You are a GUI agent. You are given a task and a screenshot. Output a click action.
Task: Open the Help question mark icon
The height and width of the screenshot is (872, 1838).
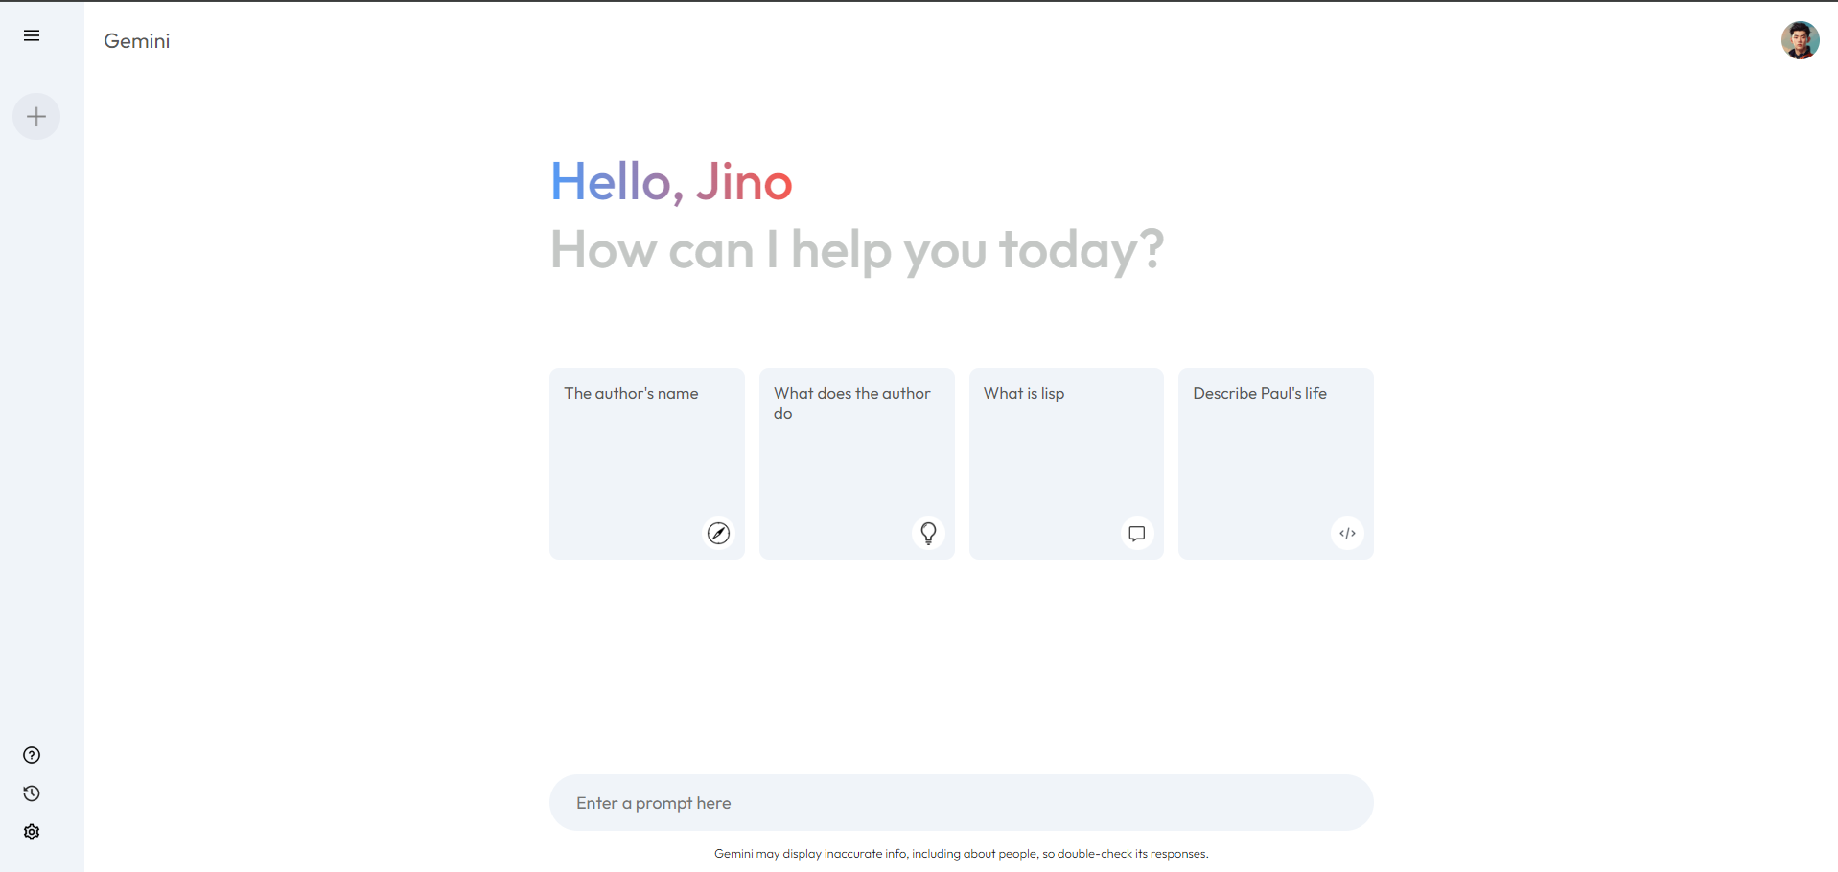(x=32, y=755)
